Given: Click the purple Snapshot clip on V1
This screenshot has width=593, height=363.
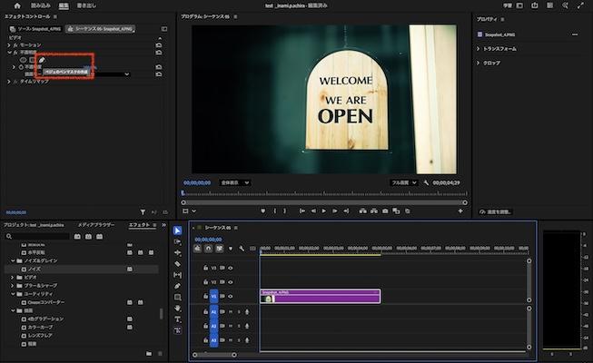Looking at the screenshot, I should (319, 296).
